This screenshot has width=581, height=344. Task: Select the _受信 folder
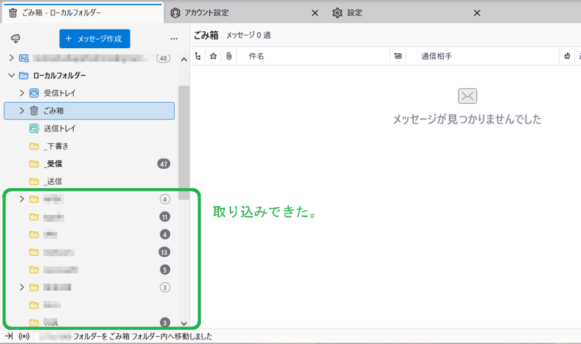pos(54,164)
